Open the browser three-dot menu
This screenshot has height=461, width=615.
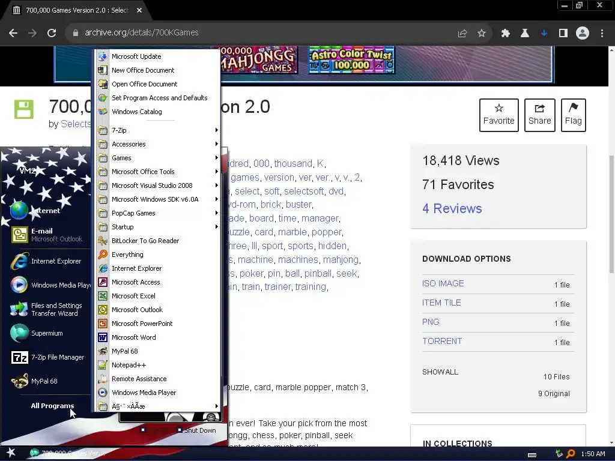(x=602, y=34)
